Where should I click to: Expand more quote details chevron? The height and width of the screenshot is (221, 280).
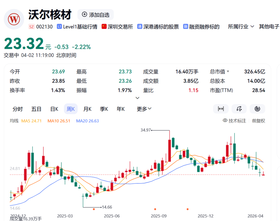pos(138,98)
